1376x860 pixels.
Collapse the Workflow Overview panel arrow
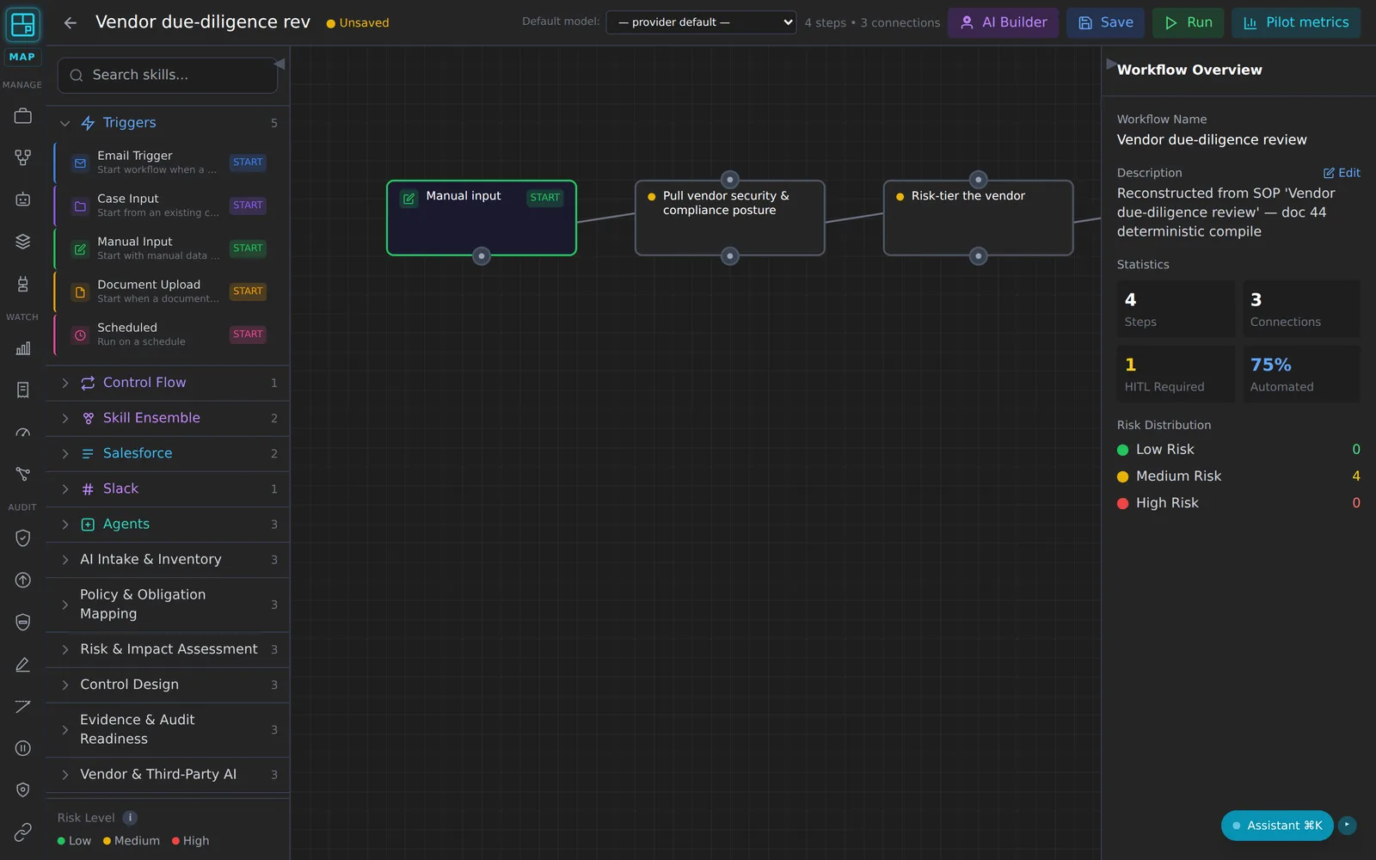(1111, 64)
